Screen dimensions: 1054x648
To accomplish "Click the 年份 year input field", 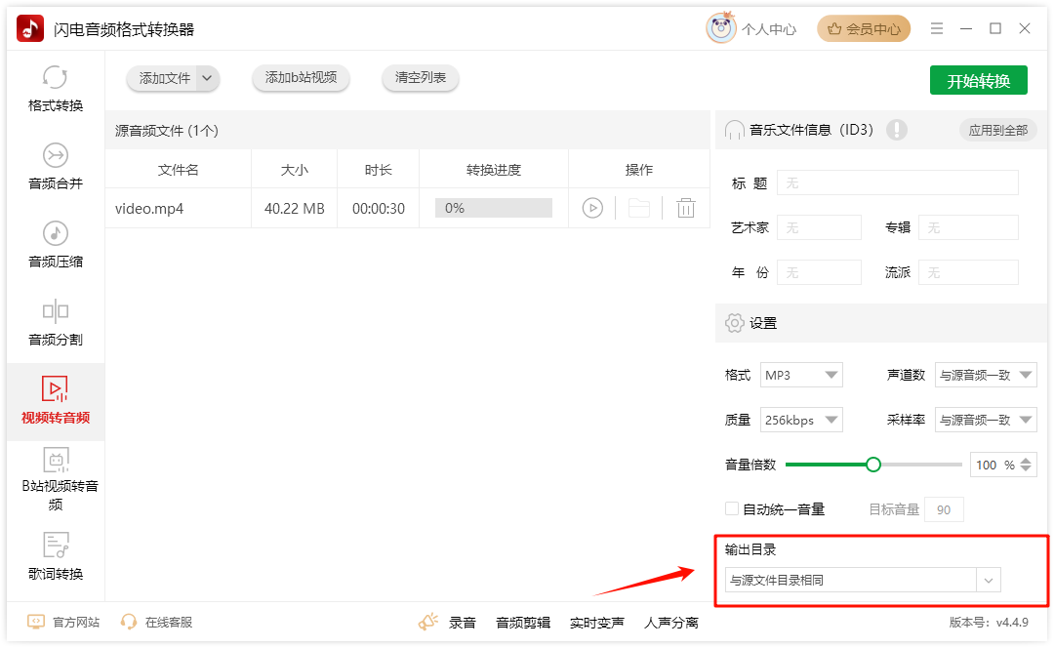I will pos(819,272).
